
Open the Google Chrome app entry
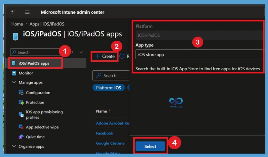click(x=110, y=143)
